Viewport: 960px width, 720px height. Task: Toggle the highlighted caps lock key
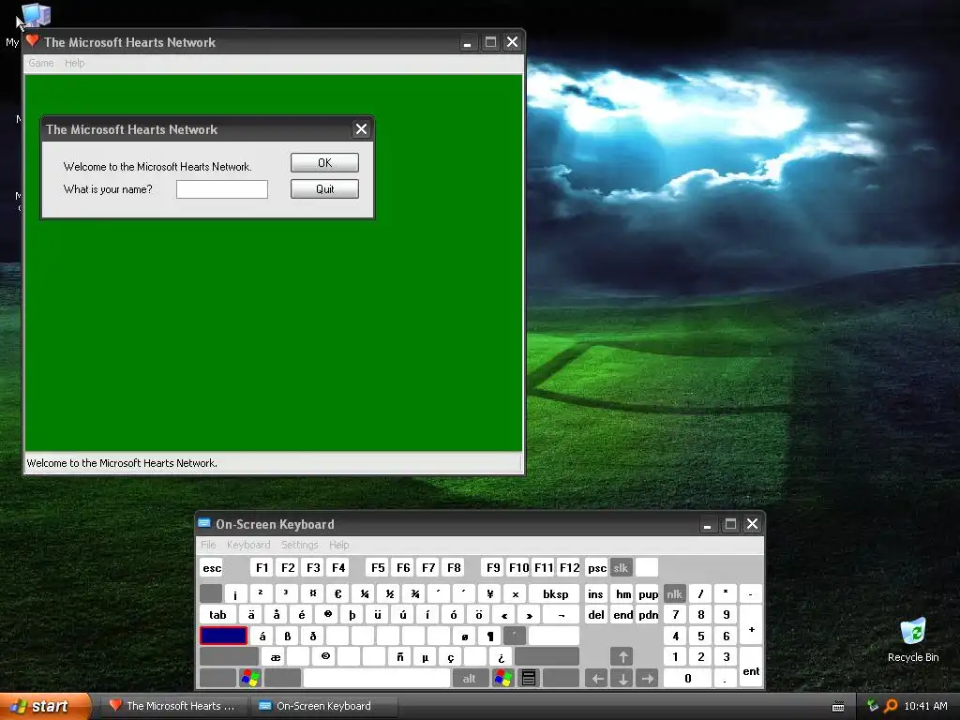coord(223,637)
